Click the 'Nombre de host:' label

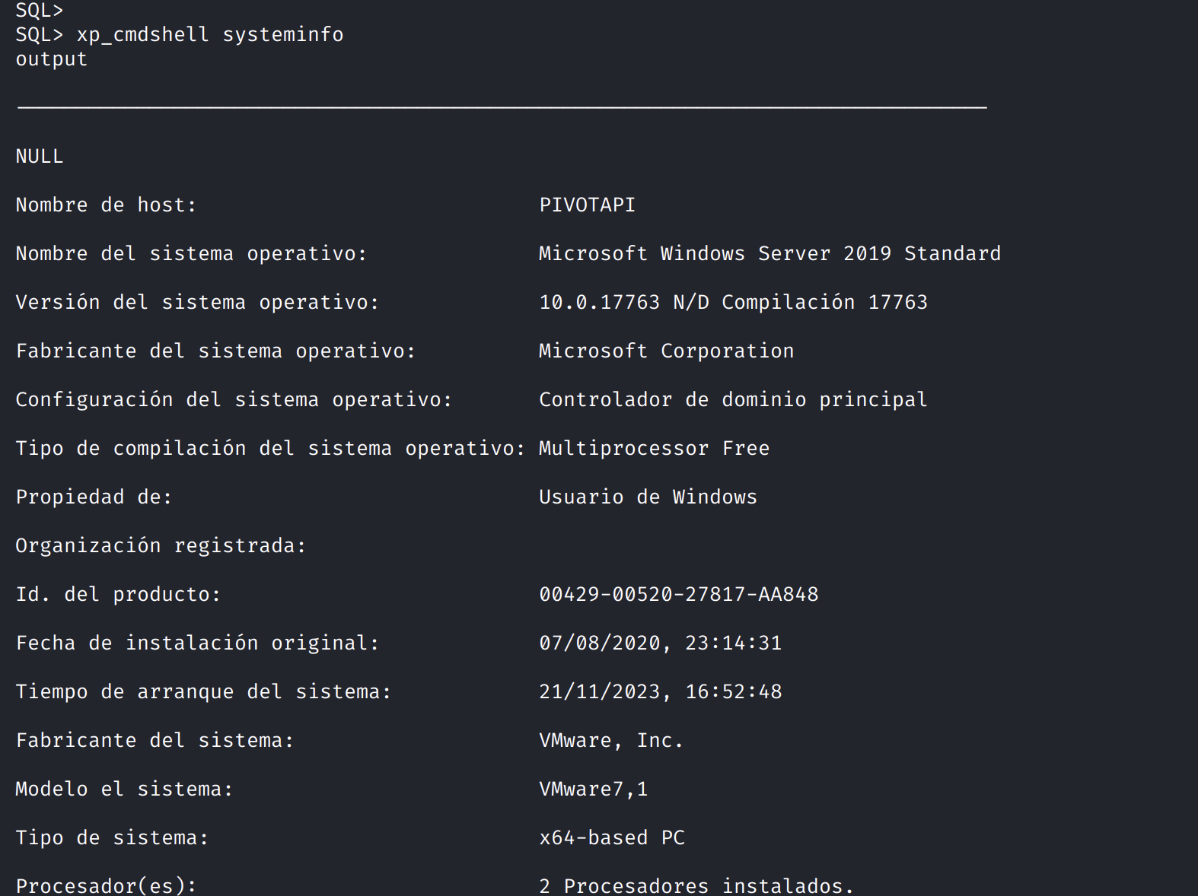click(x=106, y=205)
